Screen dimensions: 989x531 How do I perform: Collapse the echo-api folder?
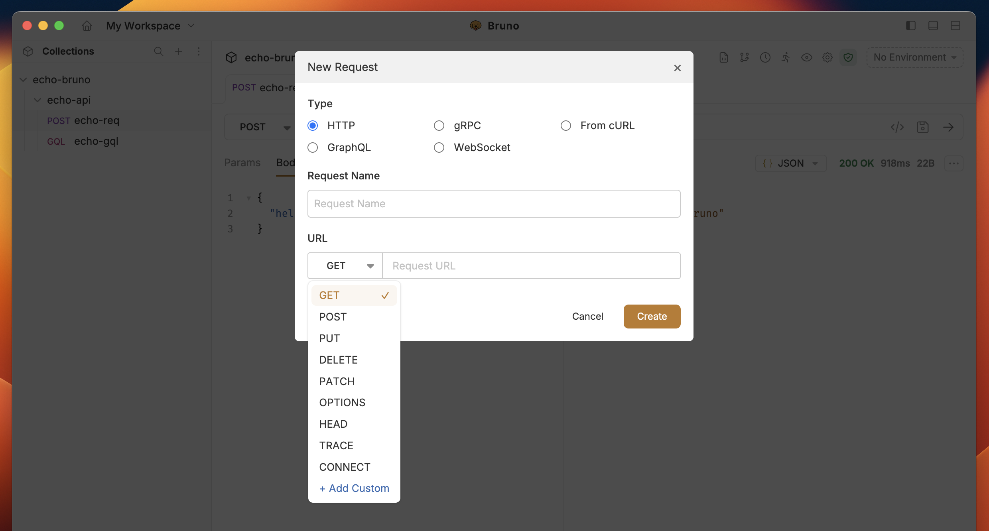point(37,100)
